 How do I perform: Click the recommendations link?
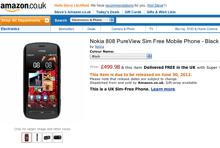pyautogui.click(x=119, y=5)
